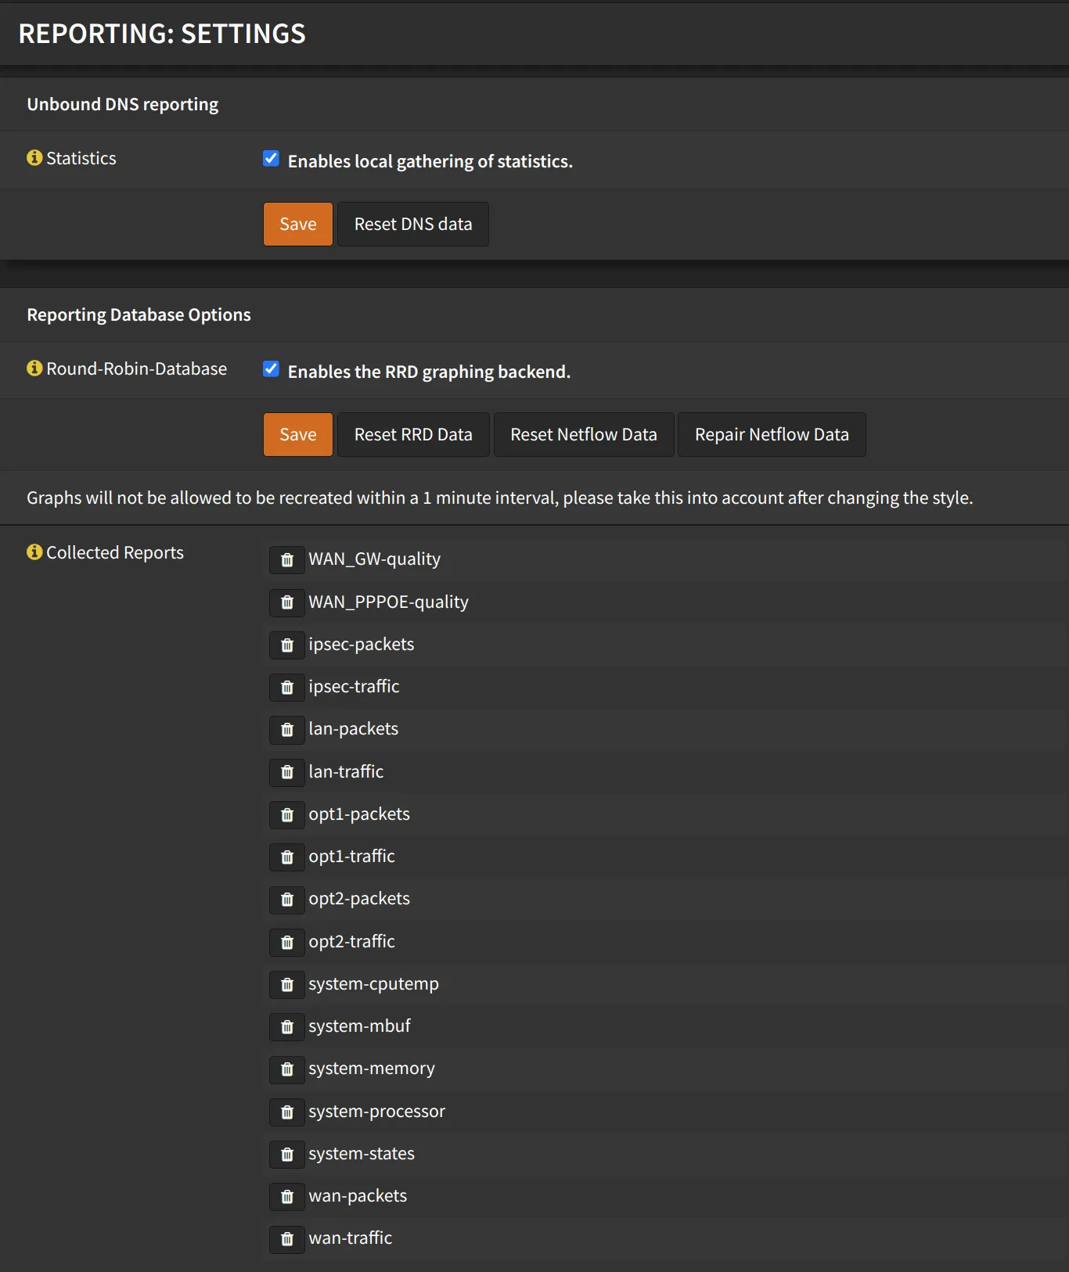
Task: Disable local gathering of statistics checkbox
Action: point(271,159)
